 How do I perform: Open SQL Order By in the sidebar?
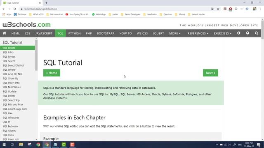(x=10, y=79)
